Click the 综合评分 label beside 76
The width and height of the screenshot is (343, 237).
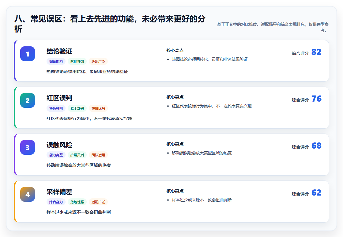click(x=300, y=100)
